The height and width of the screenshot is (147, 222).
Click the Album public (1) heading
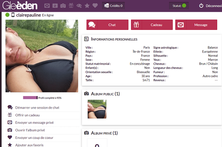[x=105, y=94]
